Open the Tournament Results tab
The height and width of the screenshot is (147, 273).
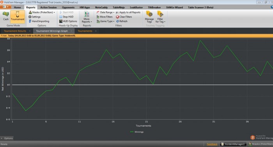tap(15, 31)
